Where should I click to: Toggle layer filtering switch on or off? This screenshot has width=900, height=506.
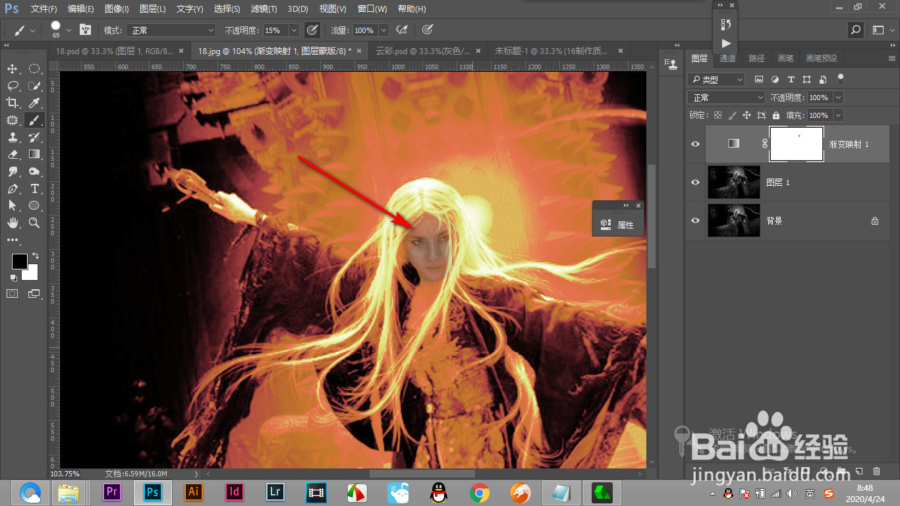(x=840, y=78)
